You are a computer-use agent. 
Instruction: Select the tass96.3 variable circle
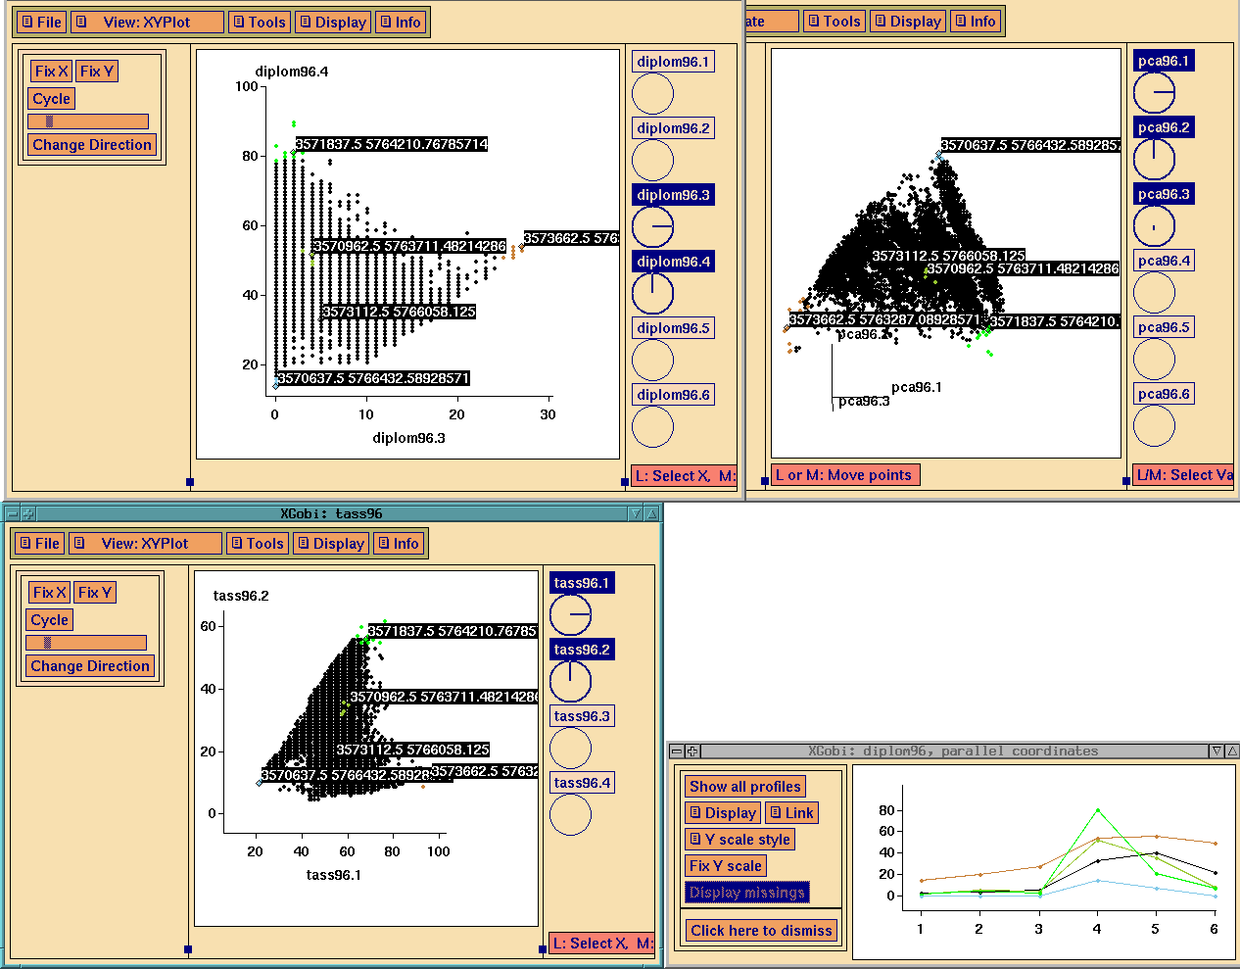(570, 748)
